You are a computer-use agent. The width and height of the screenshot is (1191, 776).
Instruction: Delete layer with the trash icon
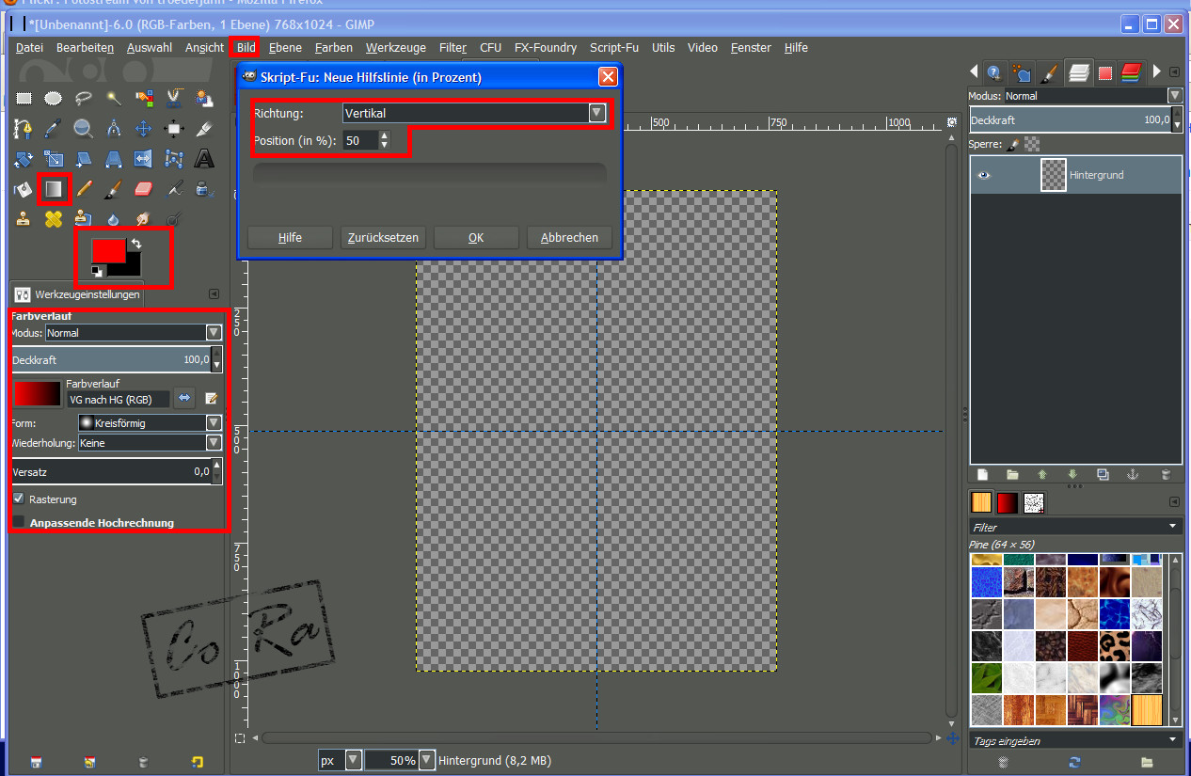(1166, 475)
